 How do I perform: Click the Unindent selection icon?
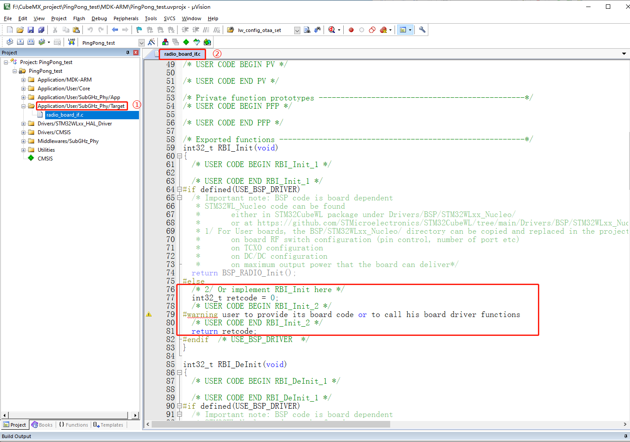pyautogui.click(x=196, y=30)
